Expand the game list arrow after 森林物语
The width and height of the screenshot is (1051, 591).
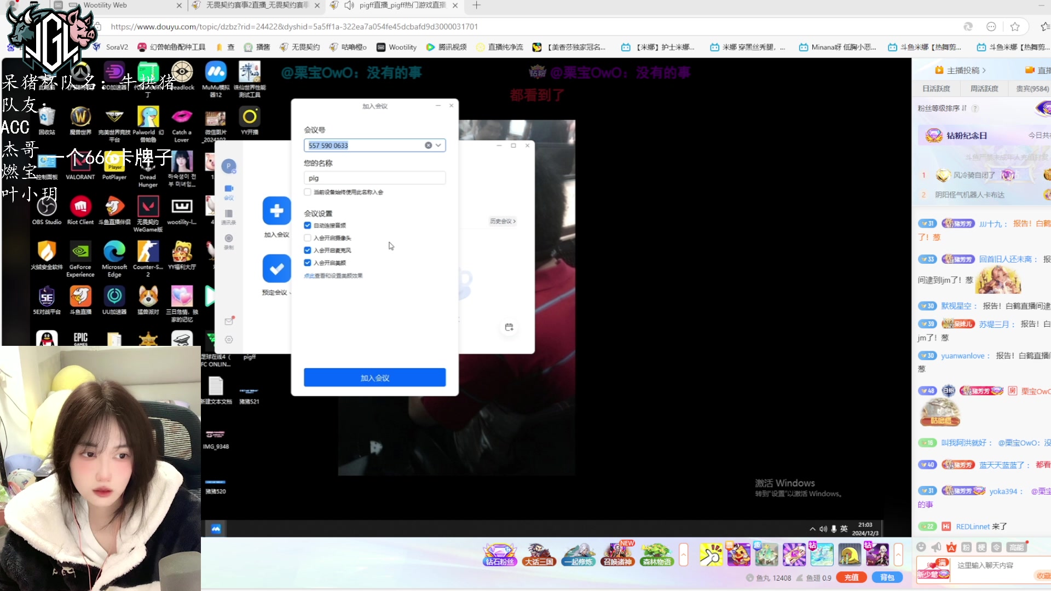coord(683,555)
